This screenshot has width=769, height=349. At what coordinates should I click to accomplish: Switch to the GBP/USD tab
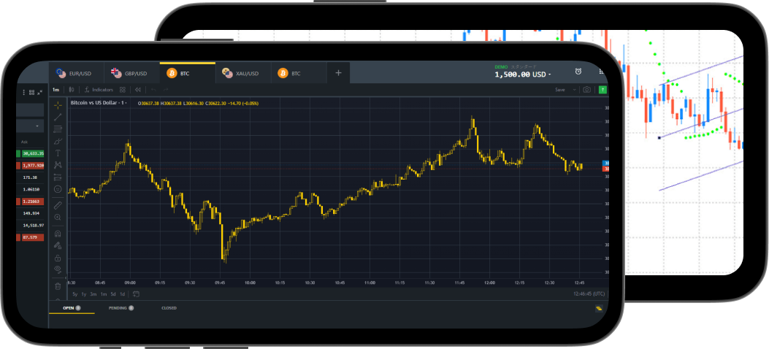[x=132, y=73]
